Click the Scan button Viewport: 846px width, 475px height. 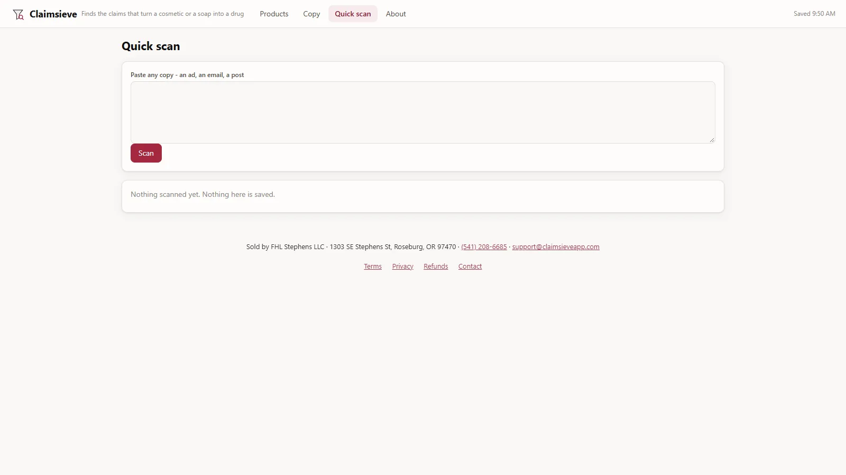click(146, 153)
